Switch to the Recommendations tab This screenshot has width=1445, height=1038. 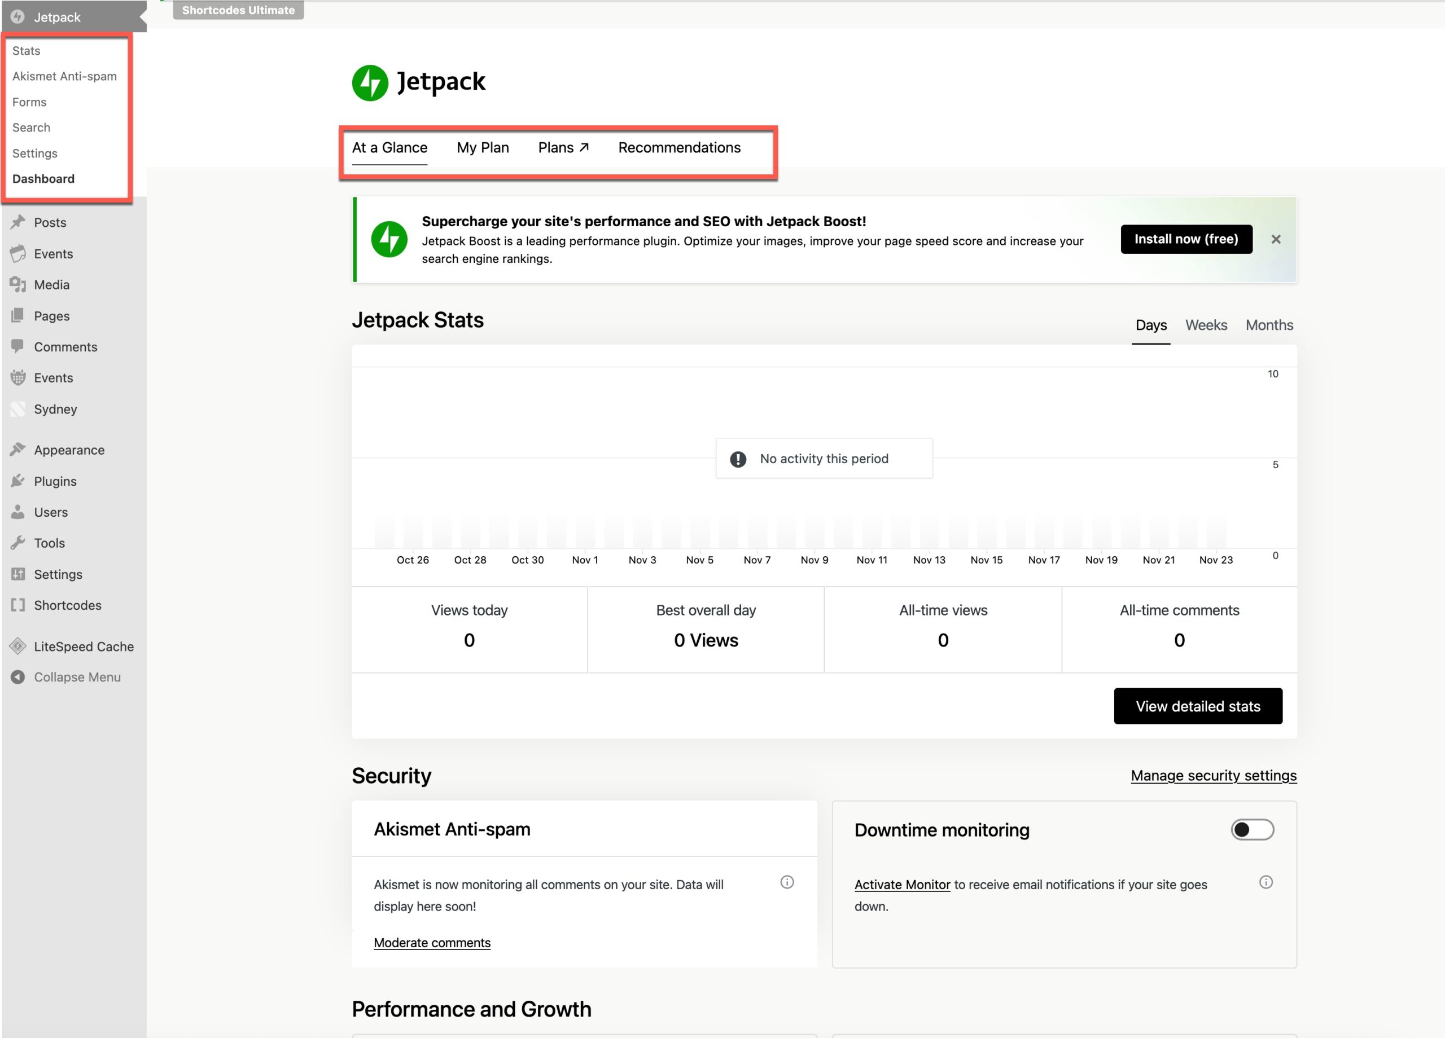[x=679, y=148]
